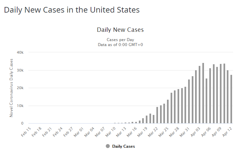Click the page heading Daily New Cases in the United States
The image size is (243, 155).
point(72,10)
